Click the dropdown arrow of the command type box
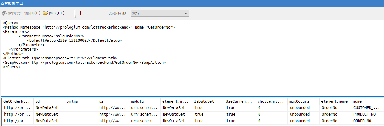The width and height of the screenshot is (384, 126). [x=186, y=13]
